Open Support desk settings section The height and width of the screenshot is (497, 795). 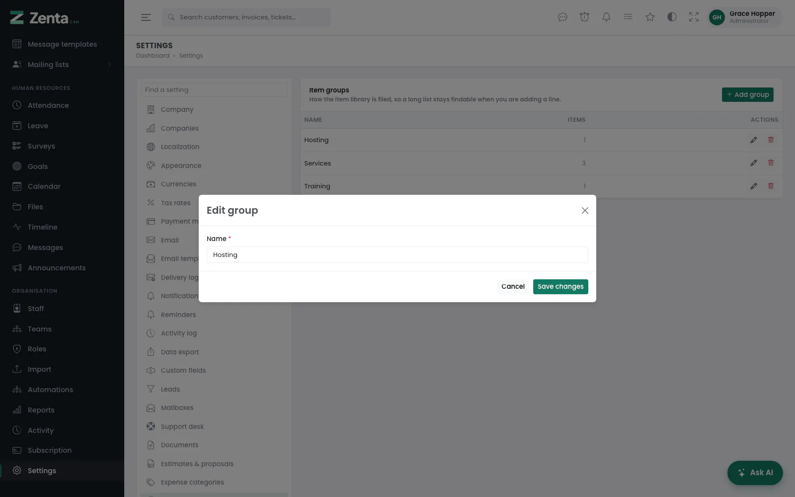point(214,426)
